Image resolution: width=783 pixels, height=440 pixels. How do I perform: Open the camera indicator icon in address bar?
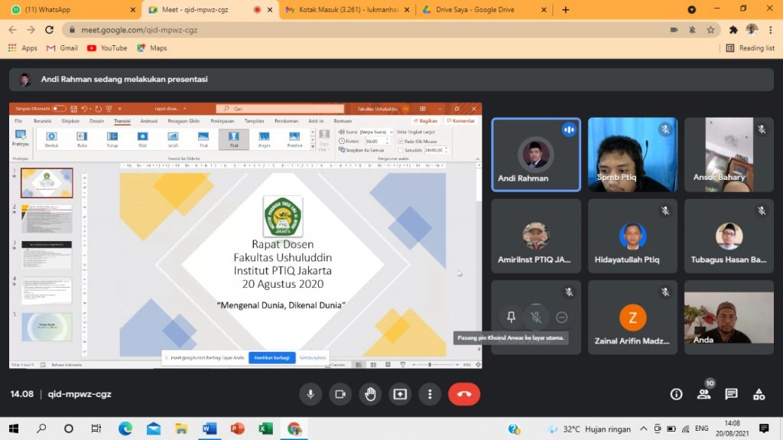[x=674, y=30]
